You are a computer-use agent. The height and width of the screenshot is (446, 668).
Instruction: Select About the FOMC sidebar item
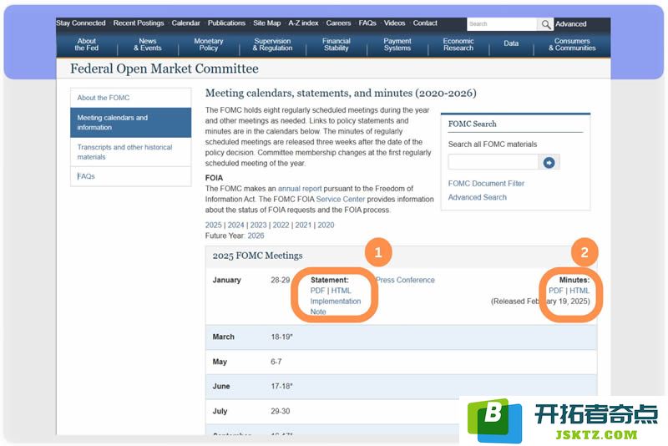pyautogui.click(x=131, y=98)
